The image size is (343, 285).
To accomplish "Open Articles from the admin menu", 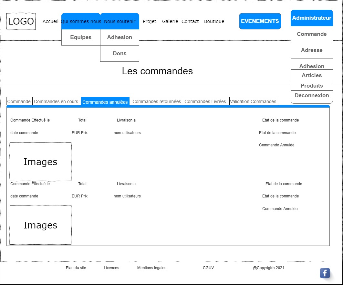I will pyautogui.click(x=312, y=76).
